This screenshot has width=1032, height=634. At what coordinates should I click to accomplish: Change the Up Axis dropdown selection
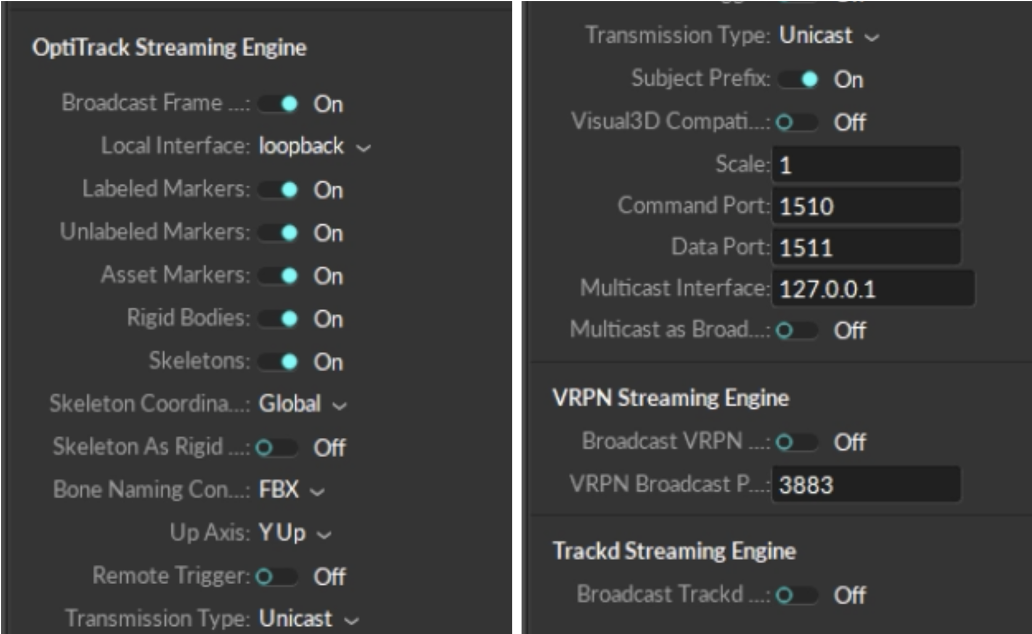click(x=295, y=533)
